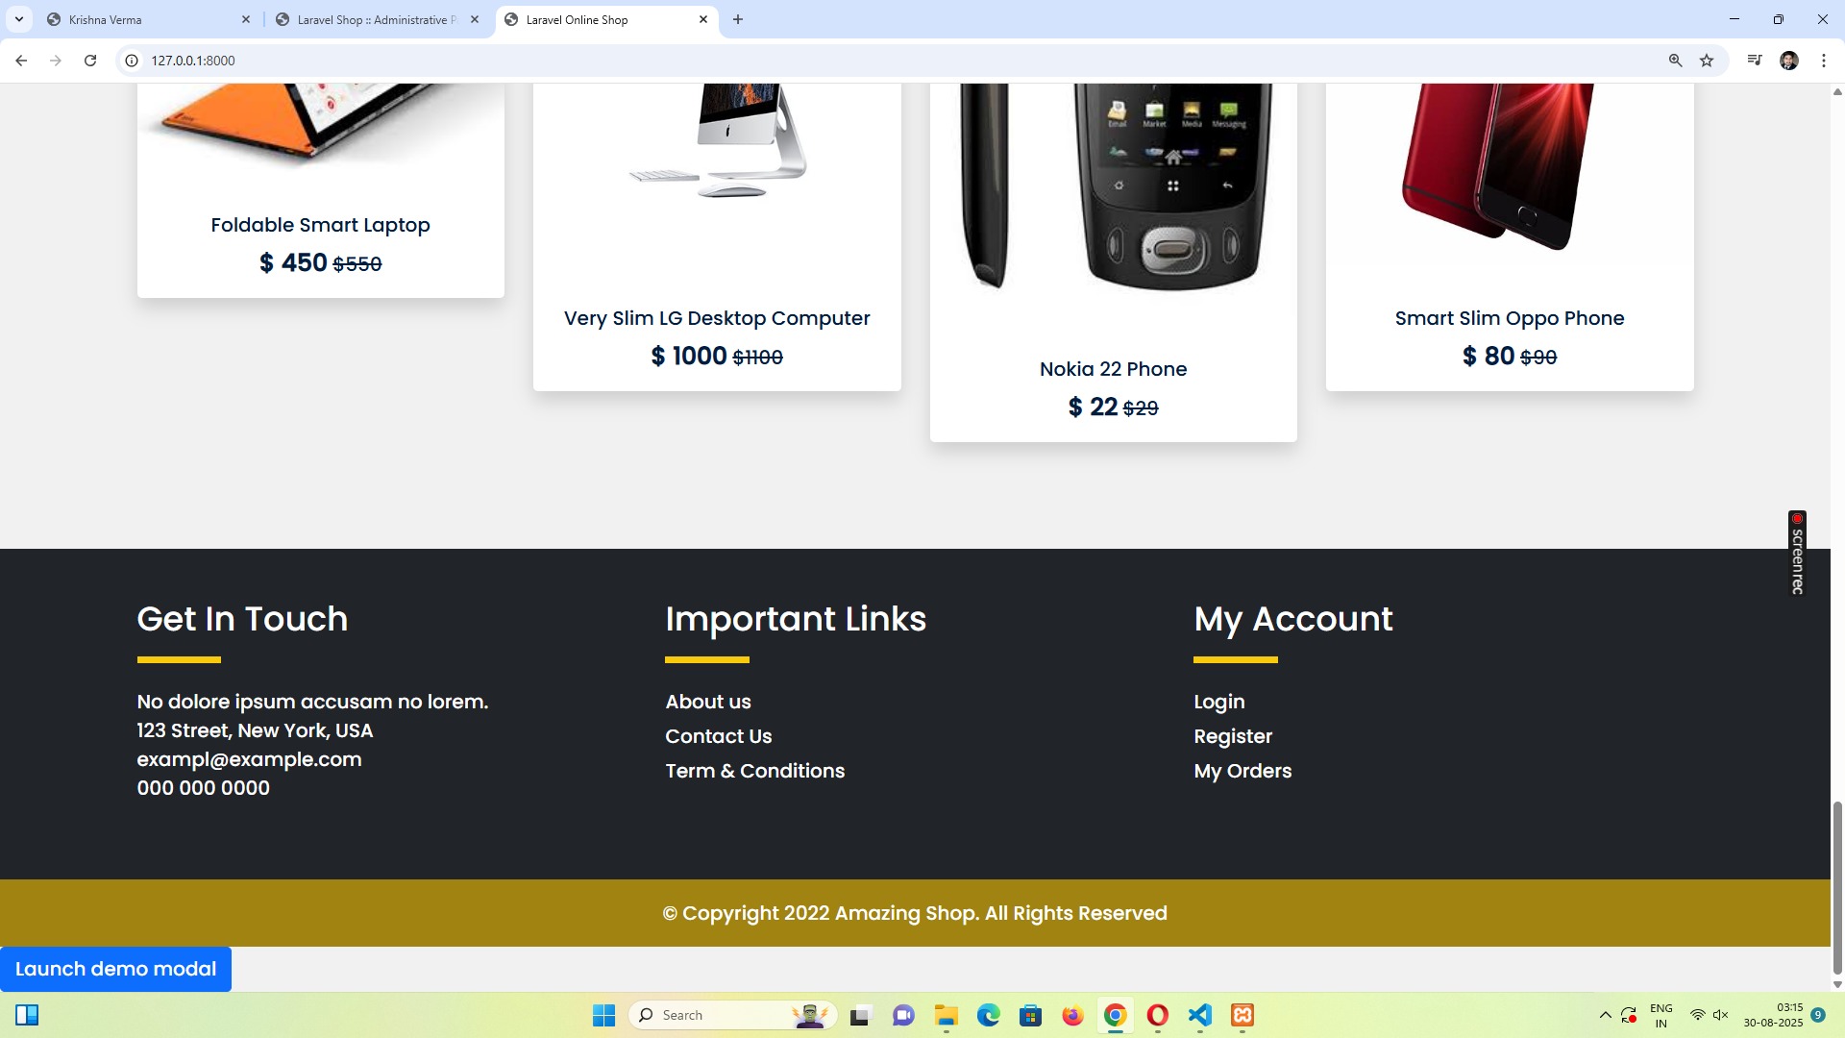Open File Explorer from taskbar
Viewport: 1845px width, 1038px height.
tap(947, 1015)
